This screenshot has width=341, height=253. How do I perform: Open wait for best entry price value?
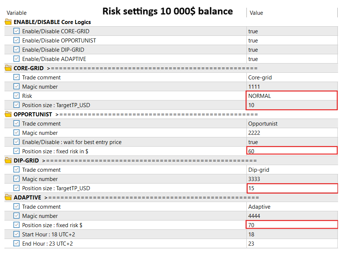tap(291, 142)
